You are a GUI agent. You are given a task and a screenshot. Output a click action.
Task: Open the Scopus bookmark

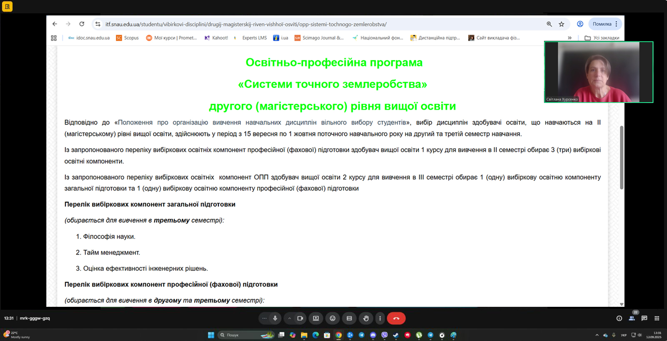pos(128,38)
